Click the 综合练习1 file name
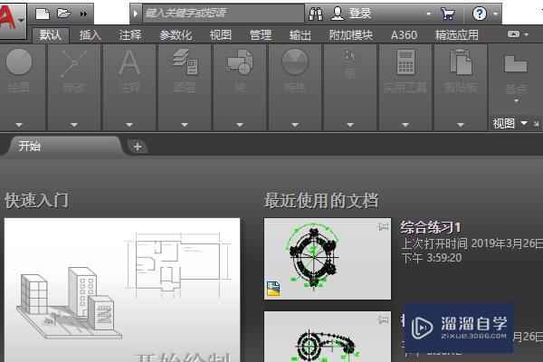This screenshot has width=543, height=362. pyautogui.click(x=431, y=227)
